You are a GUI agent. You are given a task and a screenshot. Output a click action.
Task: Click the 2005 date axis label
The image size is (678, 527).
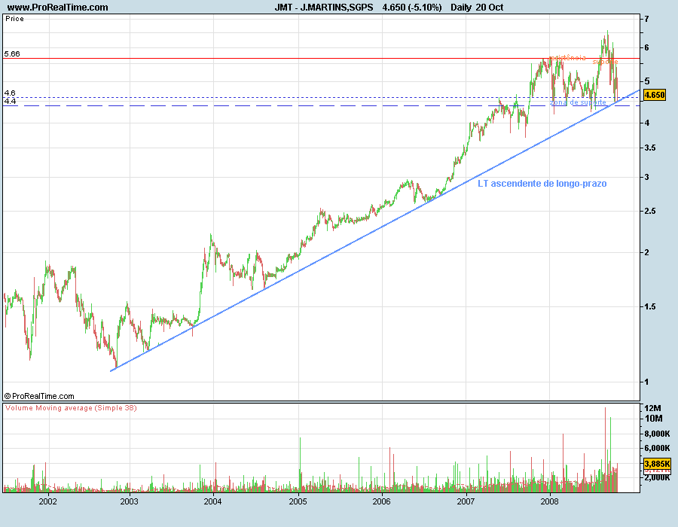click(x=298, y=501)
